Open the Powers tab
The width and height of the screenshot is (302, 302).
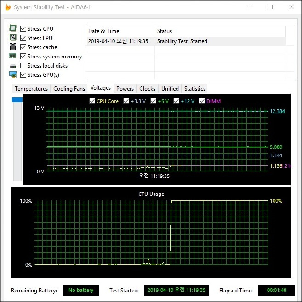(x=125, y=89)
